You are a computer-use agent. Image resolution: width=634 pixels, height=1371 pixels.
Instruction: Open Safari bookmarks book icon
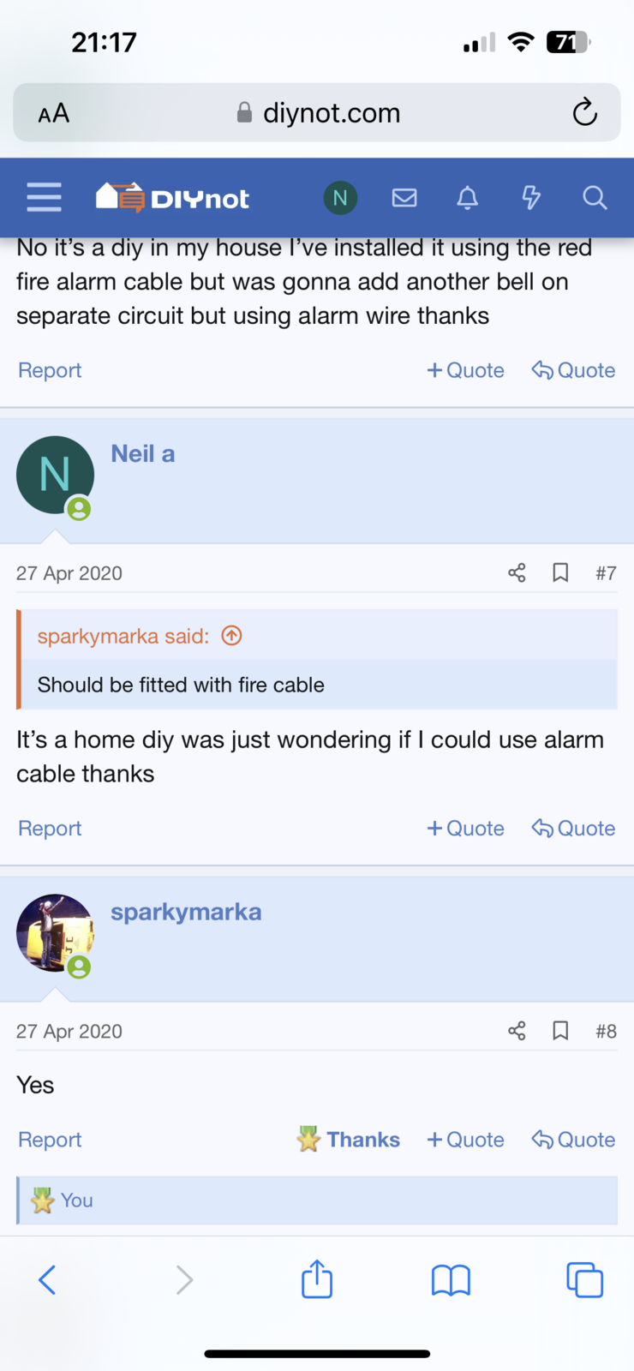pyautogui.click(x=451, y=1280)
